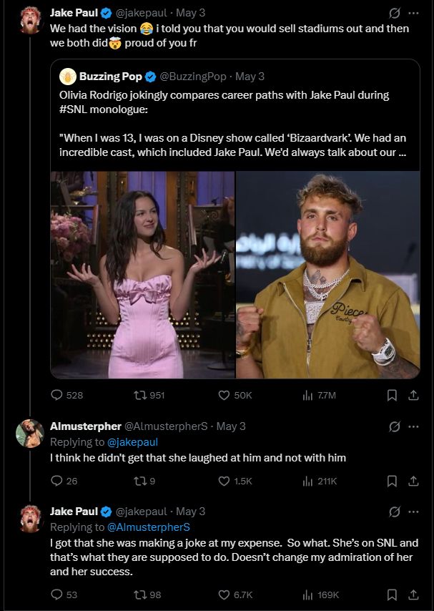Repost the tweet showing 951 reposts
The image size is (434, 611).
pos(149,396)
